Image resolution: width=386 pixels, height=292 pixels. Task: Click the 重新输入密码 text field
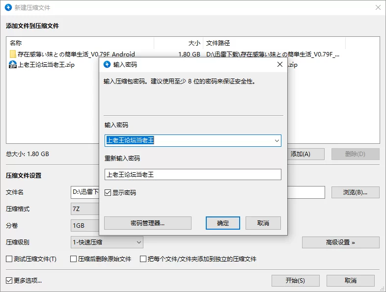point(193,174)
